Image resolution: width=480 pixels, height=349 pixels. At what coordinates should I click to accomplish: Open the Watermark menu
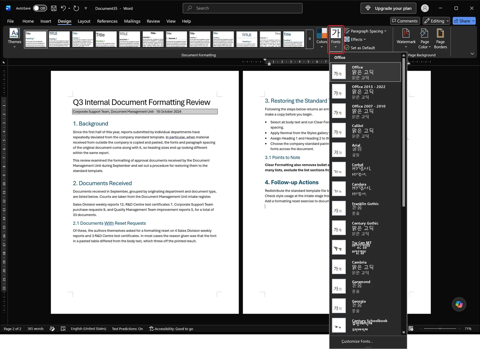406,38
